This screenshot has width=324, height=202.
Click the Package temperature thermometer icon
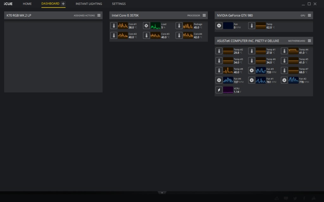tap(179, 26)
